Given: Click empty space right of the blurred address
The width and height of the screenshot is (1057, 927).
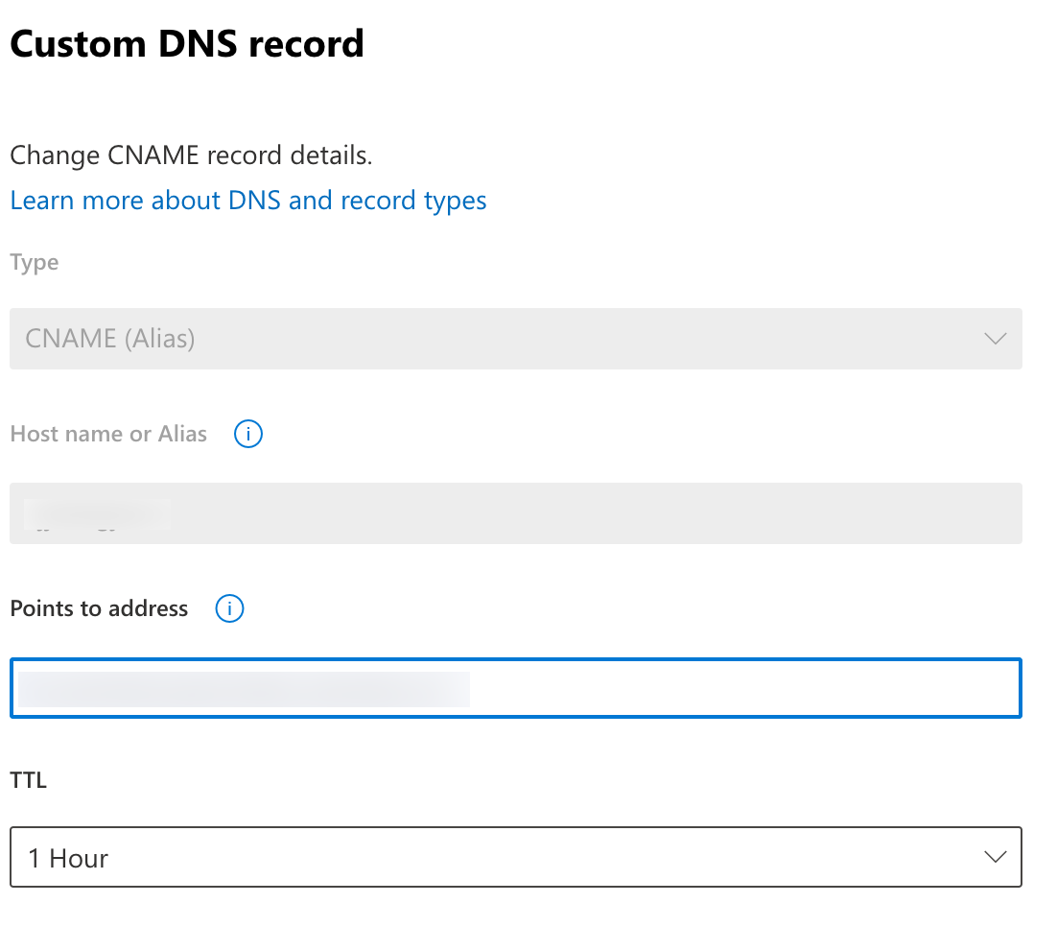Looking at the screenshot, I should pos(739,688).
